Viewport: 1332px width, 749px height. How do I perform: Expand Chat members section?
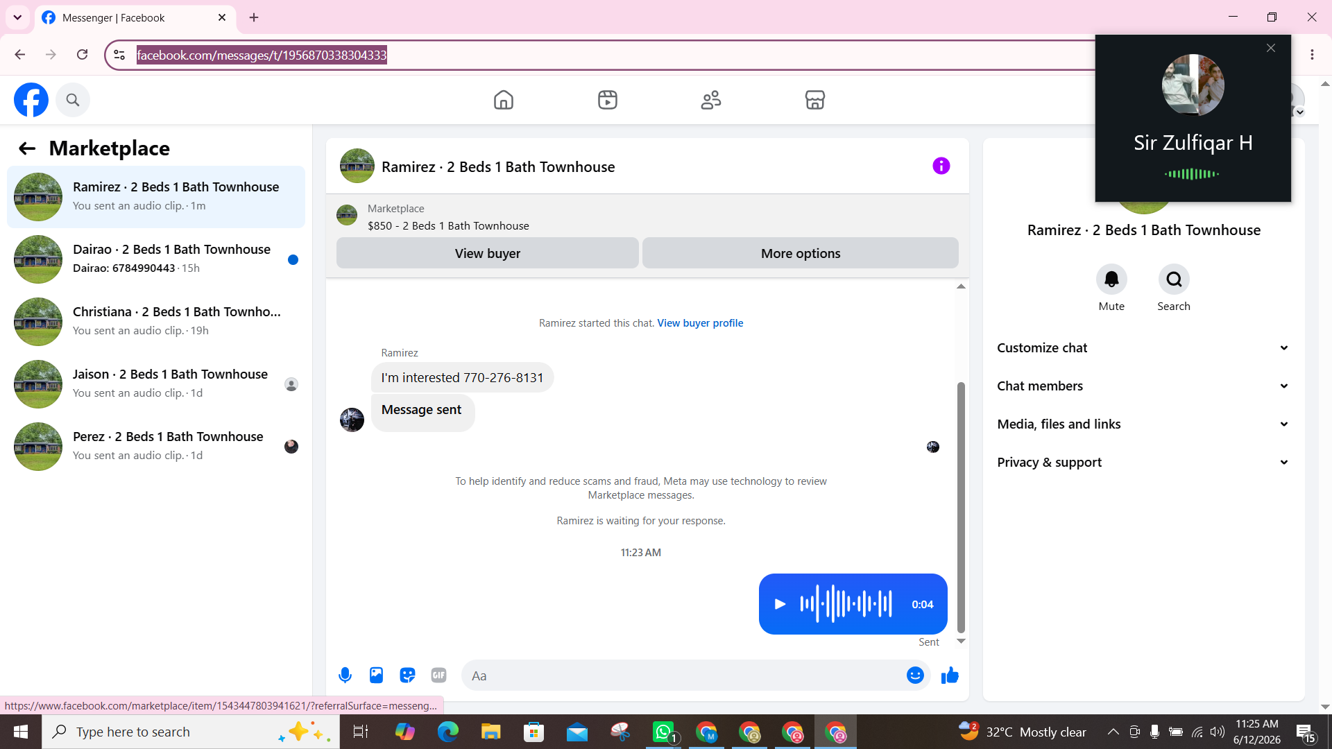(1143, 386)
